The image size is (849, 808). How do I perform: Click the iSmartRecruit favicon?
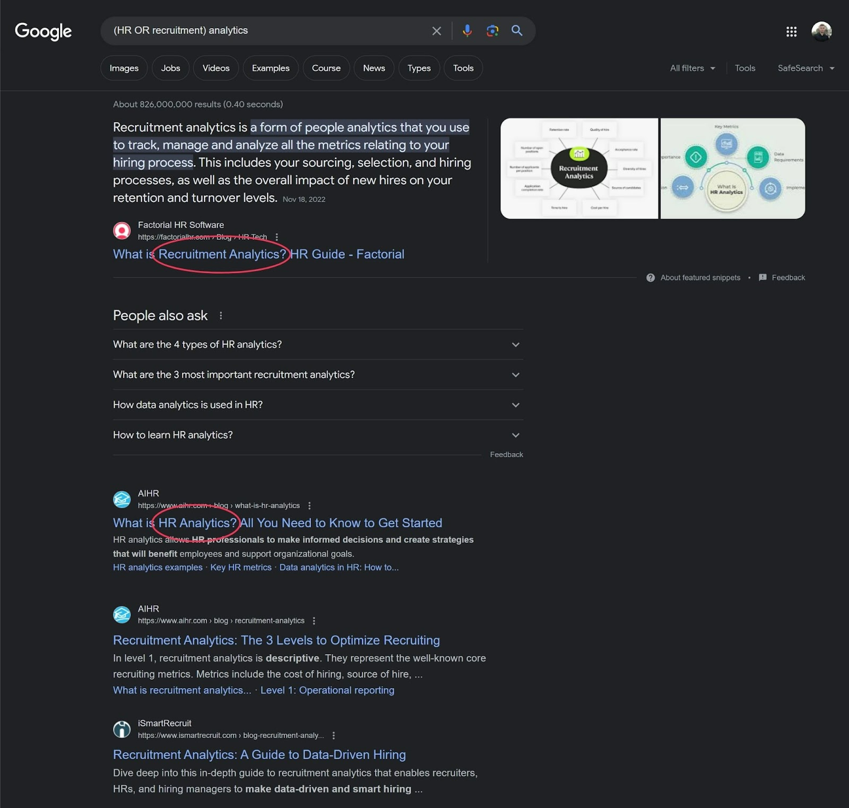point(122,729)
